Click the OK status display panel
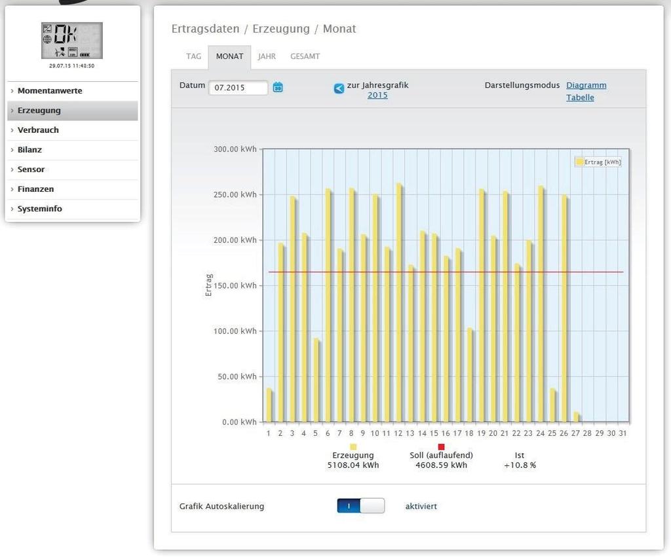The image size is (671, 557). click(x=72, y=41)
